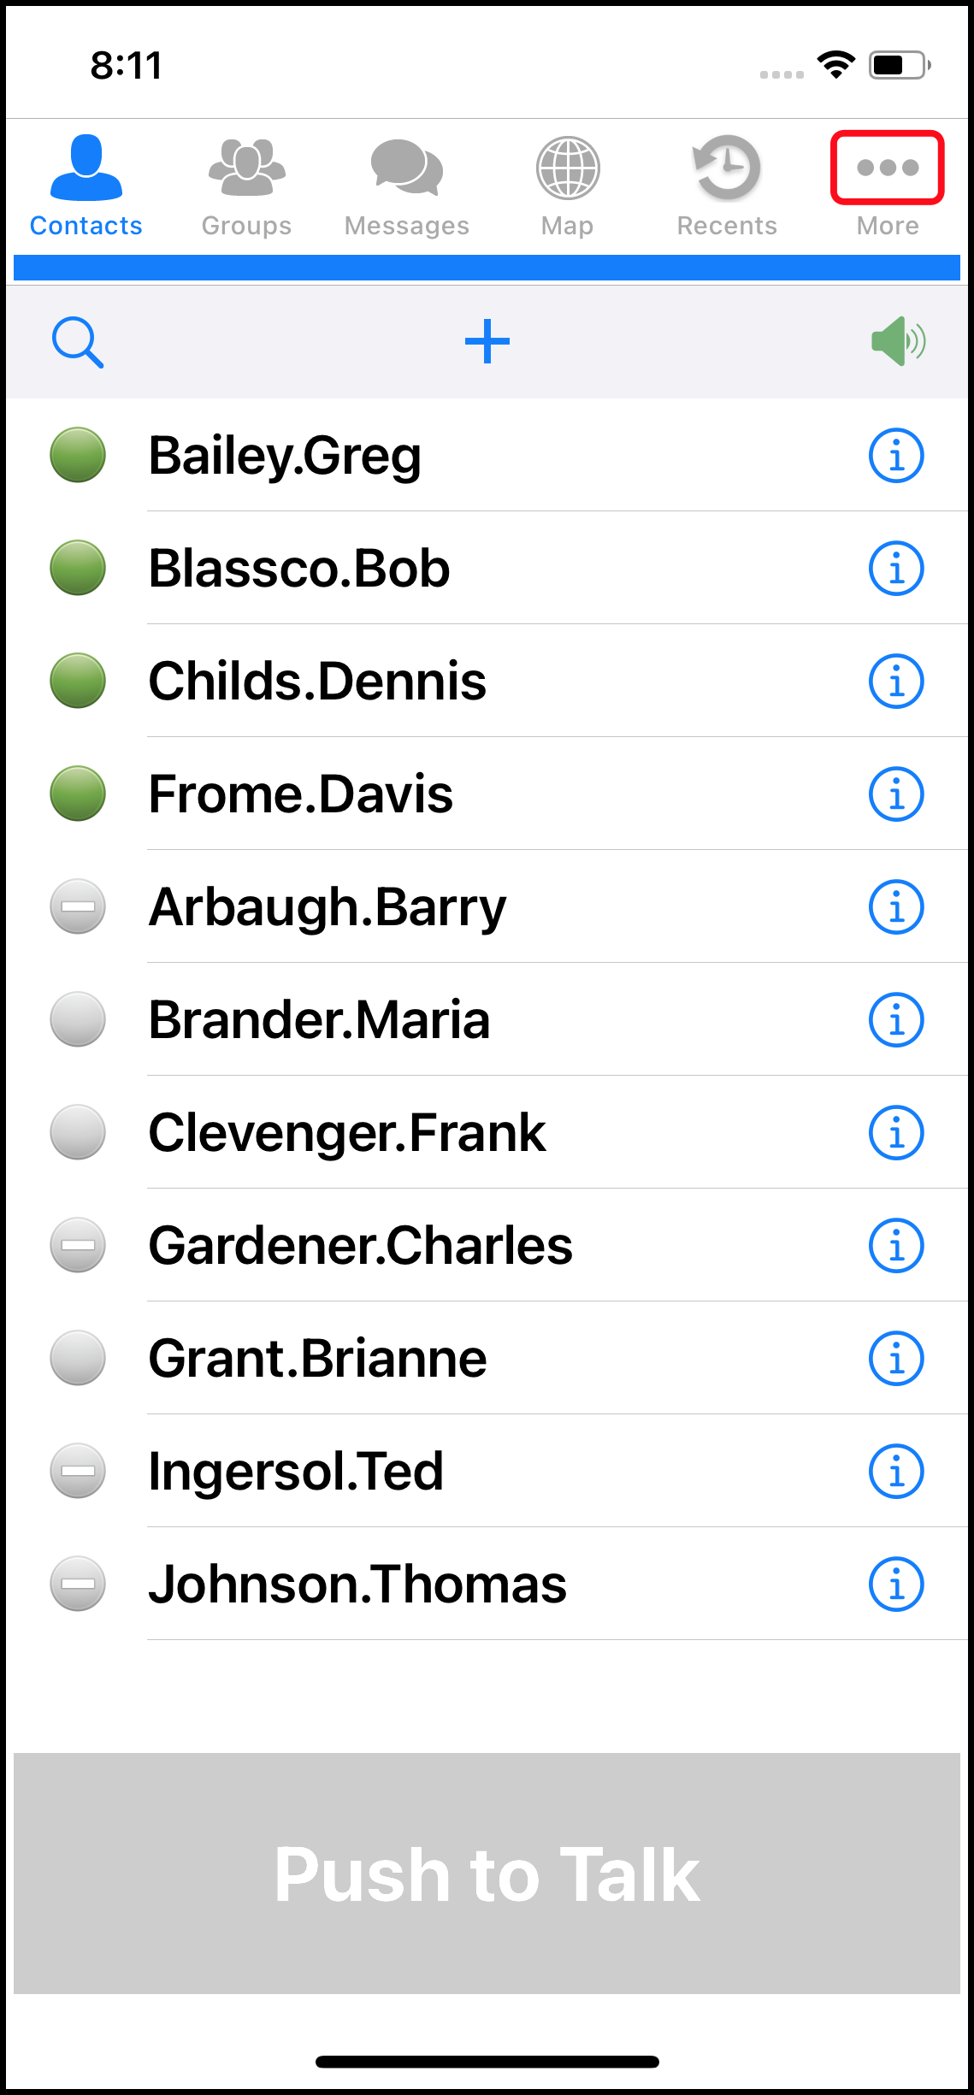This screenshot has height=2095, width=974.
Task: Select the Brander.Maria contact name
Action: coord(319,1020)
